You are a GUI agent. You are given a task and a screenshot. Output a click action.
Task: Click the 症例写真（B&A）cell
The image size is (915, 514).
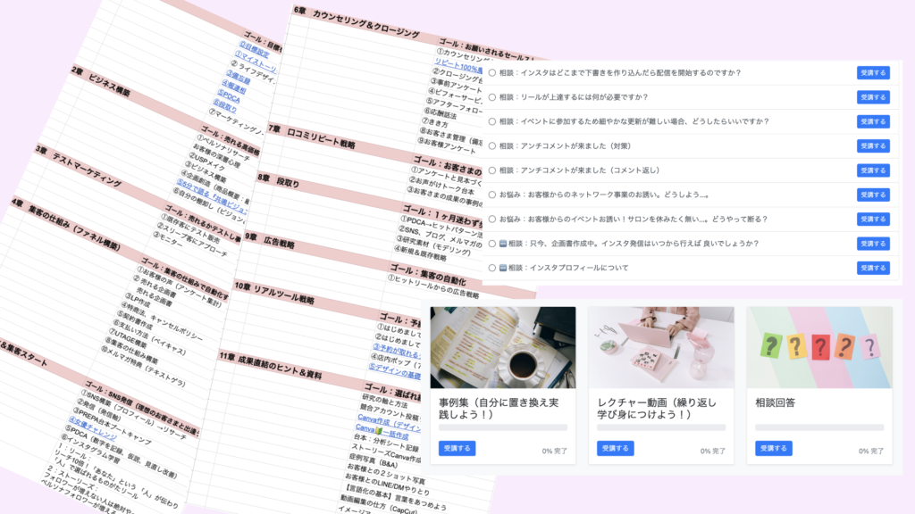click(x=374, y=460)
